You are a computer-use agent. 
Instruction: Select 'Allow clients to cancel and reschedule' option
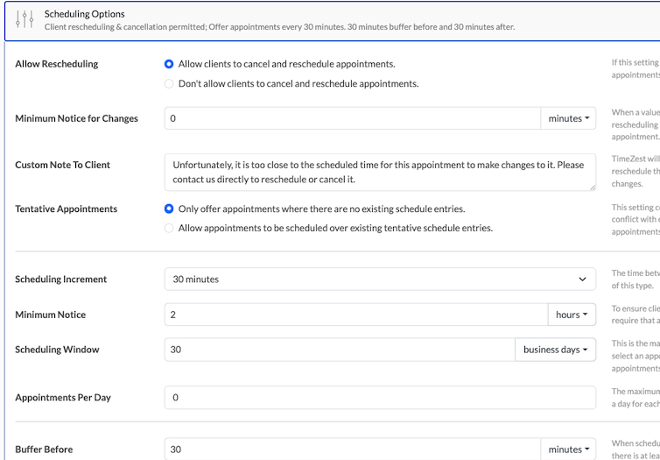(169, 64)
